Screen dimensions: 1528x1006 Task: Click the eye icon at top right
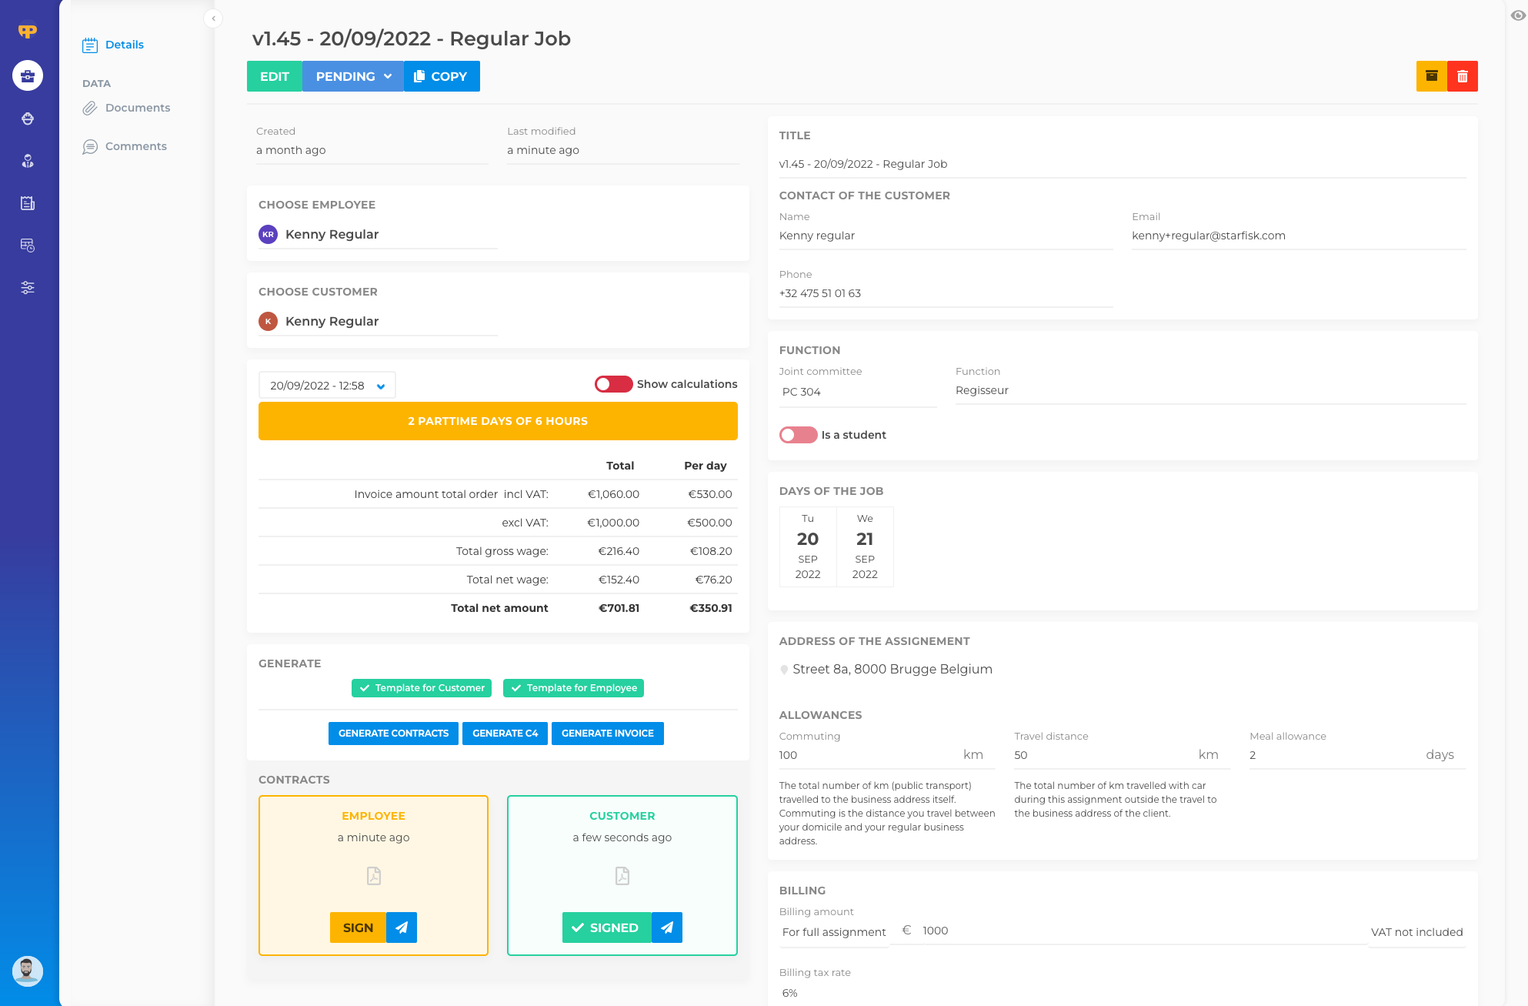pos(1518,15)
